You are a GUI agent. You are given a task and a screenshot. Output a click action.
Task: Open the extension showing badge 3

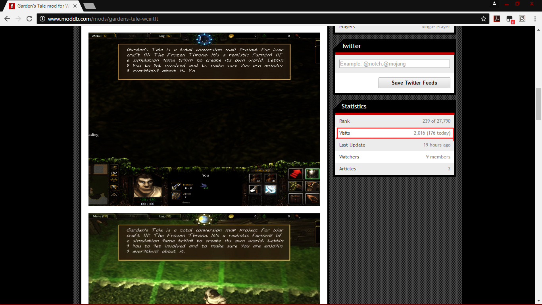click(x=510, y=19)
